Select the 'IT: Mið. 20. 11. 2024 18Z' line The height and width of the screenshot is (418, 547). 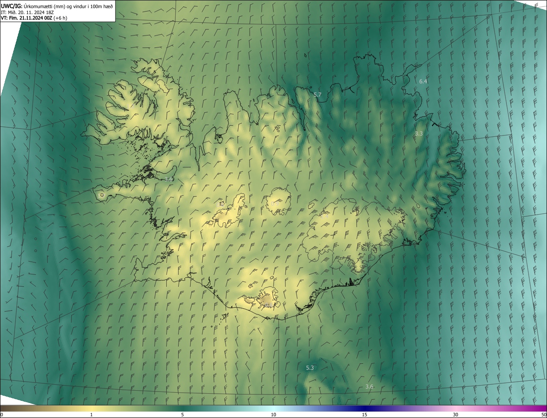pyautogui.click(x=28, y=12)
